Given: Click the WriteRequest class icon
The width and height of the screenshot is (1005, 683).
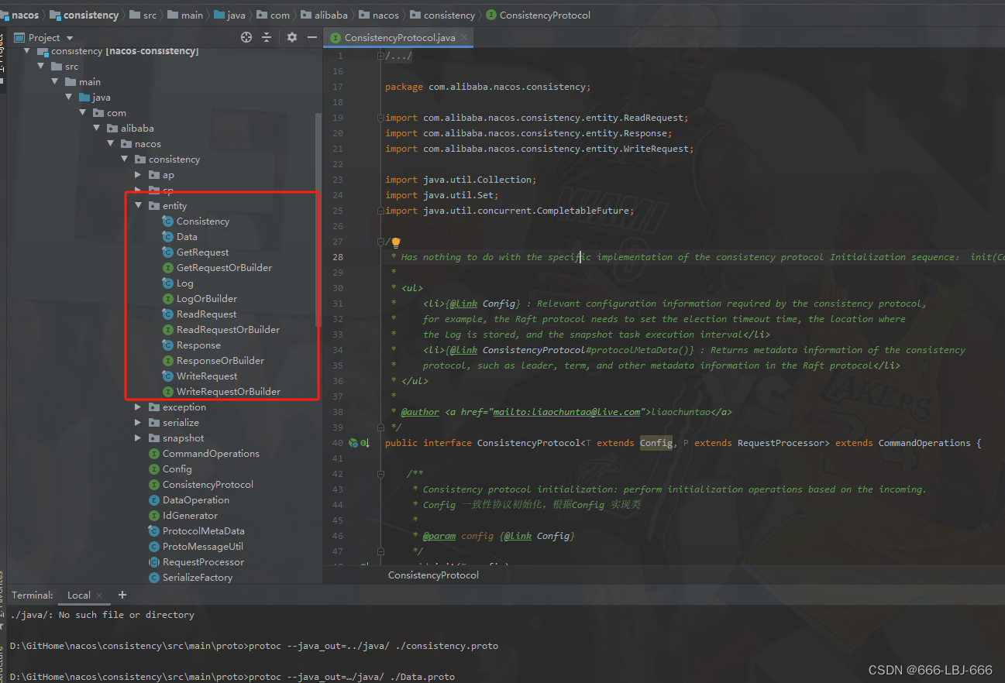Looking at the screenshot, I should (x=168, y=376).
